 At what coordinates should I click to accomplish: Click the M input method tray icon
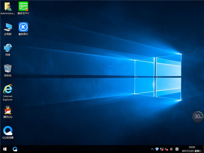(177, 149)
